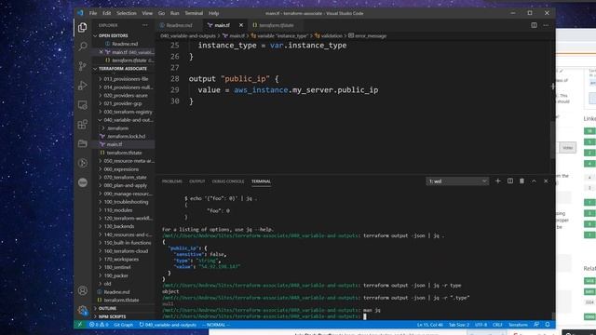Switch to the Output panel tab
This screenshot has width=596, height=335.
196,181
